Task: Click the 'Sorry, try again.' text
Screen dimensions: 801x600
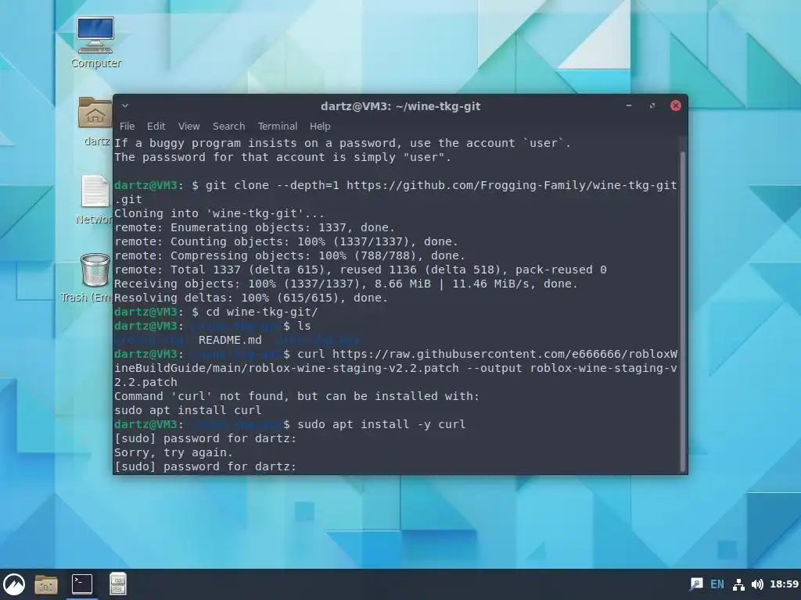Action: (173, 452)
